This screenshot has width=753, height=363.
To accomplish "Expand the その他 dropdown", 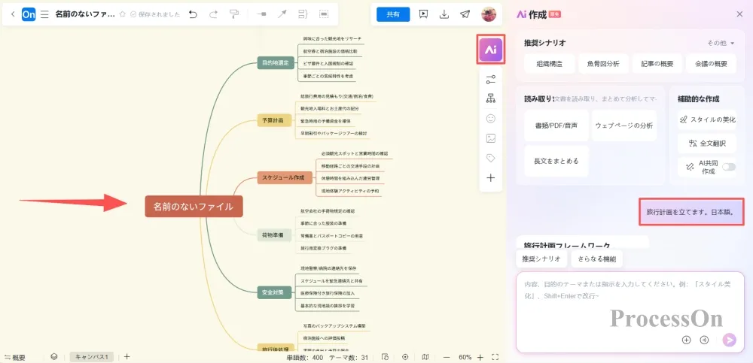I will [721, 43].
